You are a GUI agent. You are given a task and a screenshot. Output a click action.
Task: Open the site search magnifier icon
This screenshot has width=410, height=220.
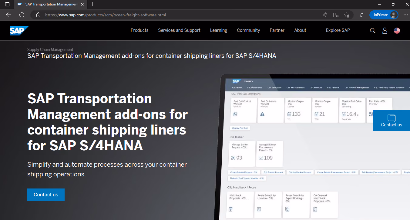(373, 31)
